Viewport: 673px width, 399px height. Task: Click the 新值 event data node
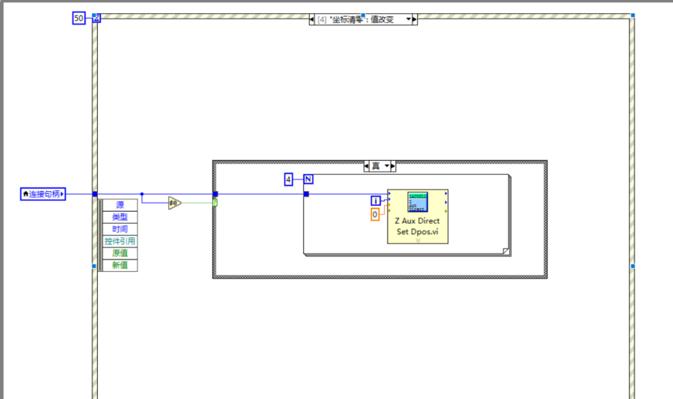coord(120,265)
